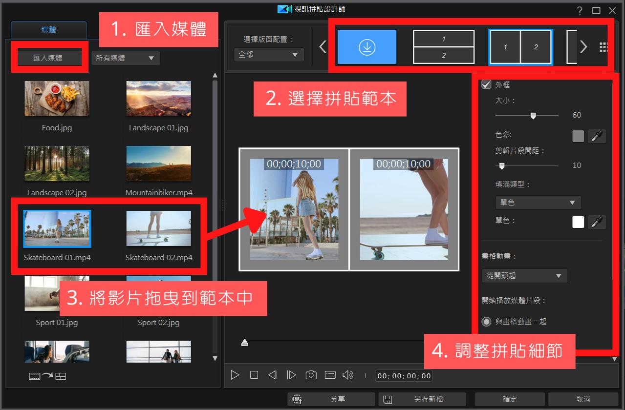Click the media library scroll-up arrow
This screenshot has width=625, height=410.
pyautogui.click(x=215, y=75)
